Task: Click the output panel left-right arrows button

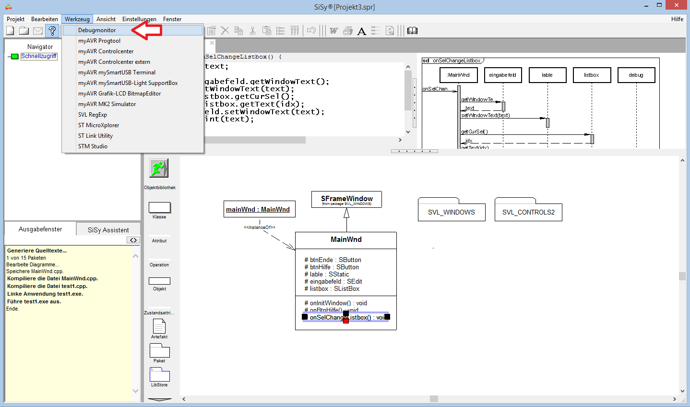Action: (133, 240)
